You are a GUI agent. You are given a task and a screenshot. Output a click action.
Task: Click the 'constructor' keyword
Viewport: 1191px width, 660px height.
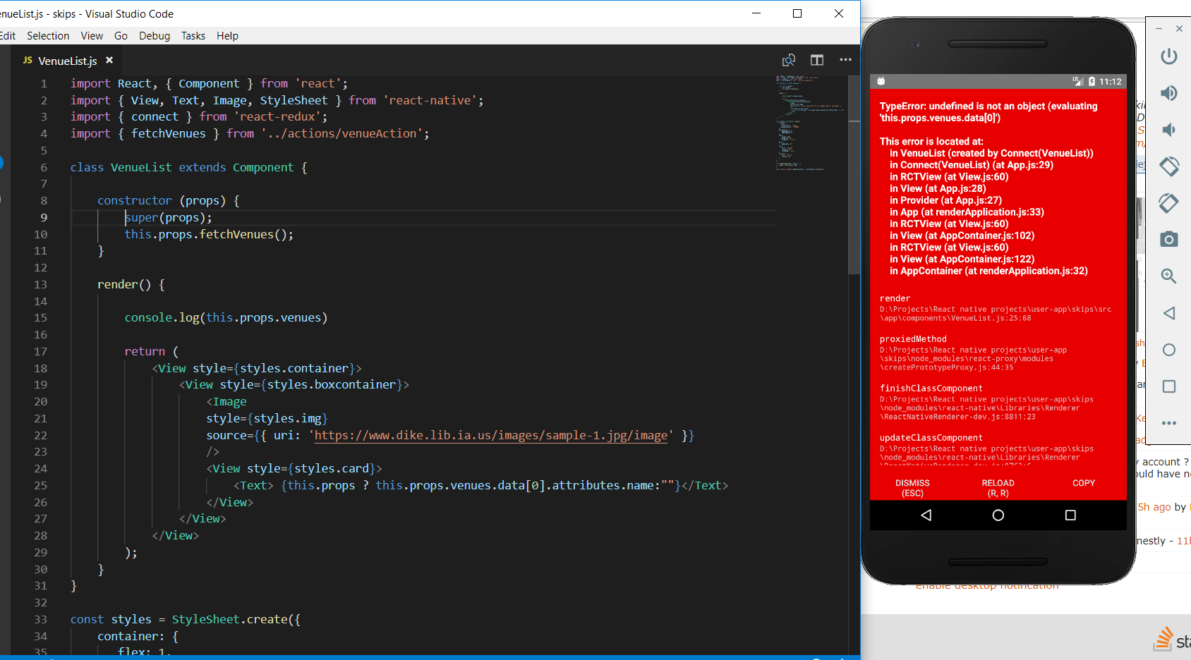tap(134, 200)
